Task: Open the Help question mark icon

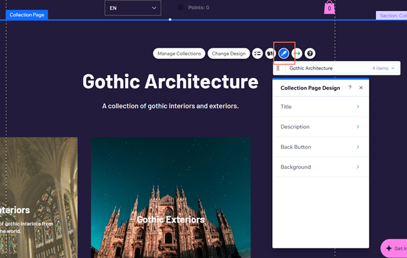Action: 310,54
